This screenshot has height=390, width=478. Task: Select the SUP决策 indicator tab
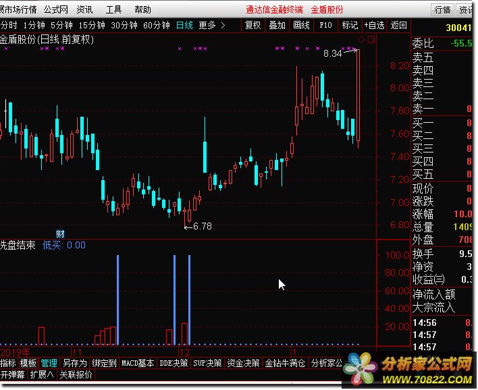207,363
